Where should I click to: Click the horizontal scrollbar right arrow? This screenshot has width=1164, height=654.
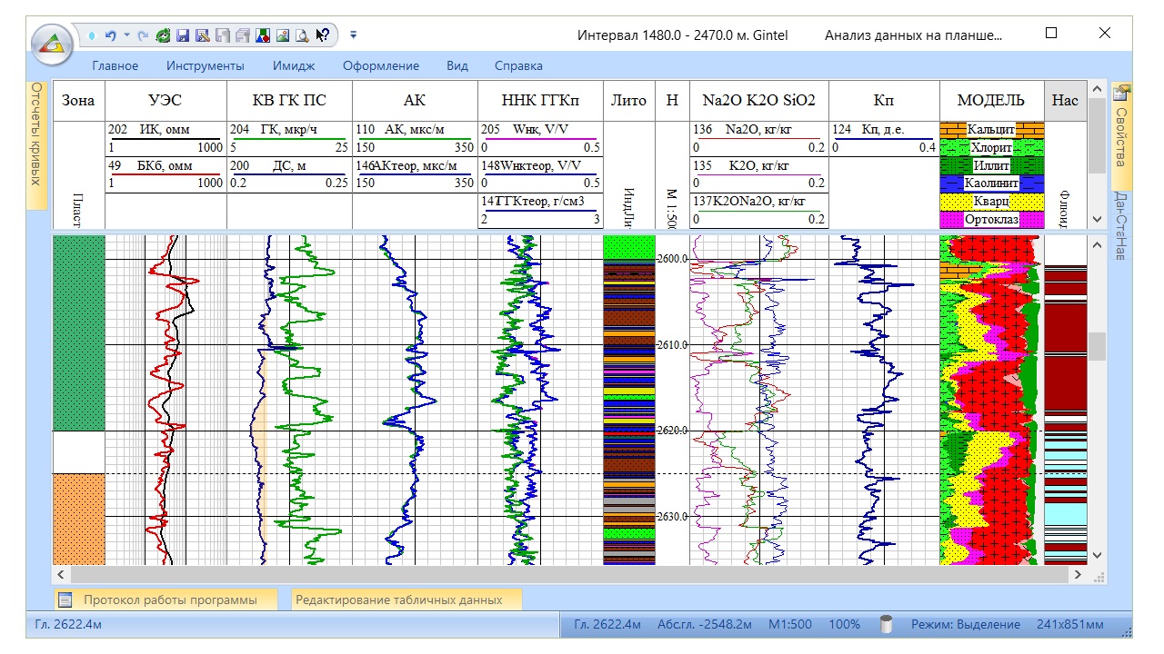pos(1078,575)
